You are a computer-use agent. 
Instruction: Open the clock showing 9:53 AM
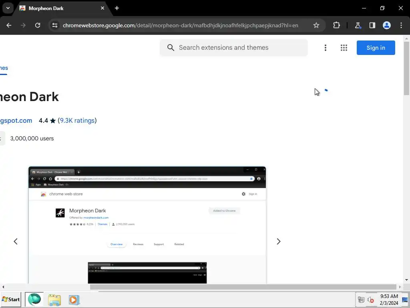coord(389,300)
